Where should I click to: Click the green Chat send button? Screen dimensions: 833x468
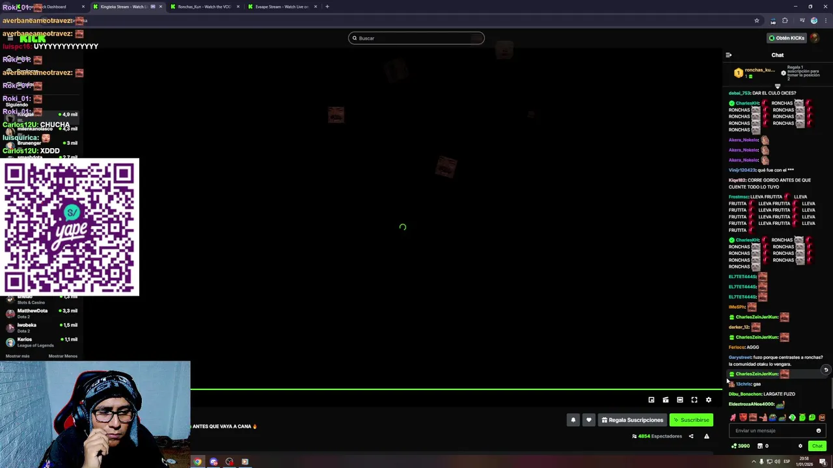[x=817, y=446]
